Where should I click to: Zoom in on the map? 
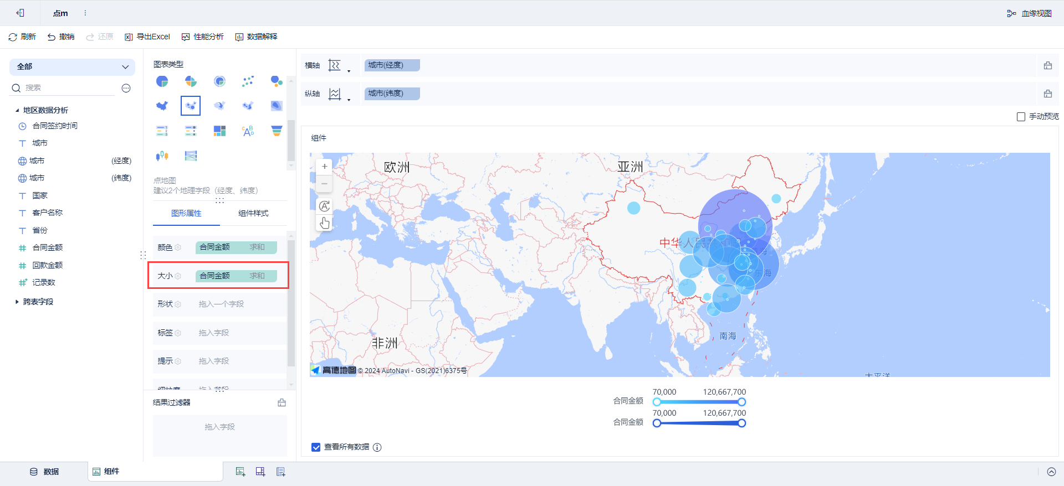pos(324,167)
